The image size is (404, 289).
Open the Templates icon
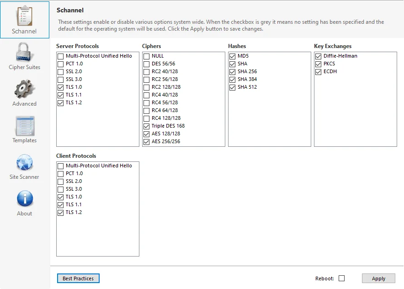(x=25, y=126)
